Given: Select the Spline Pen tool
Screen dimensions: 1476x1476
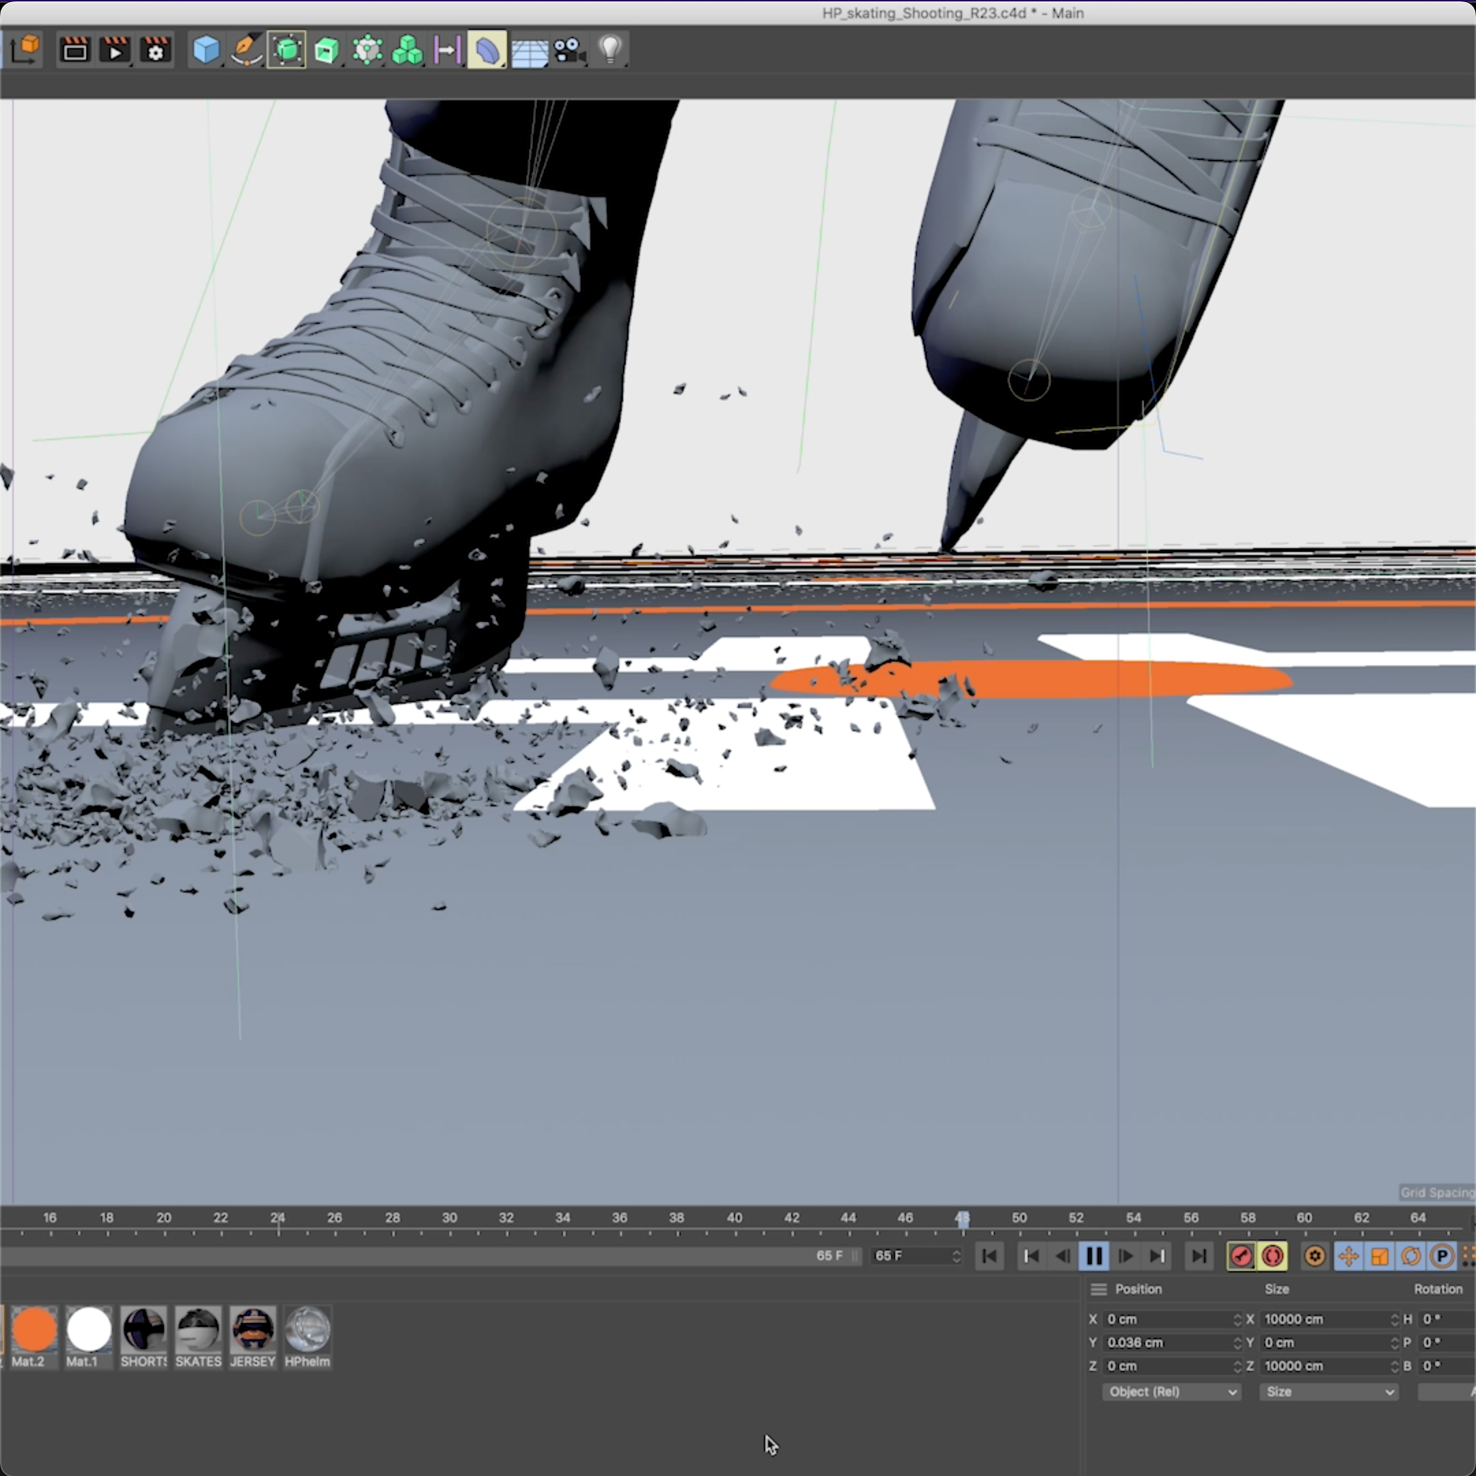Looking at the screenshot, I should click(x=246, y=51).
